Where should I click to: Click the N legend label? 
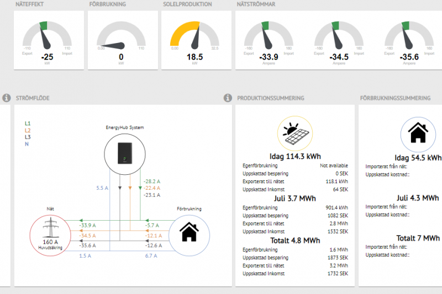pos(27,144)
